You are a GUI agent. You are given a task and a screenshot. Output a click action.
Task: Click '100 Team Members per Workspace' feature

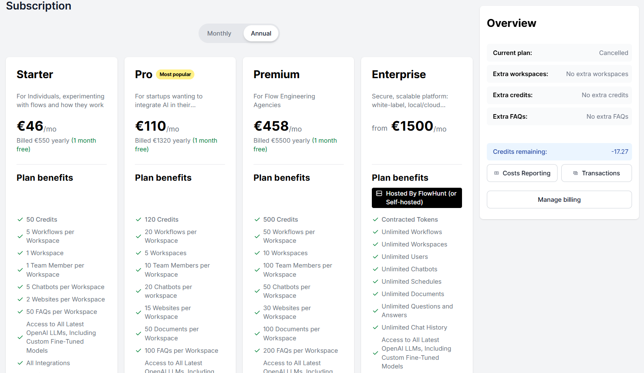[x=297, y=270]
